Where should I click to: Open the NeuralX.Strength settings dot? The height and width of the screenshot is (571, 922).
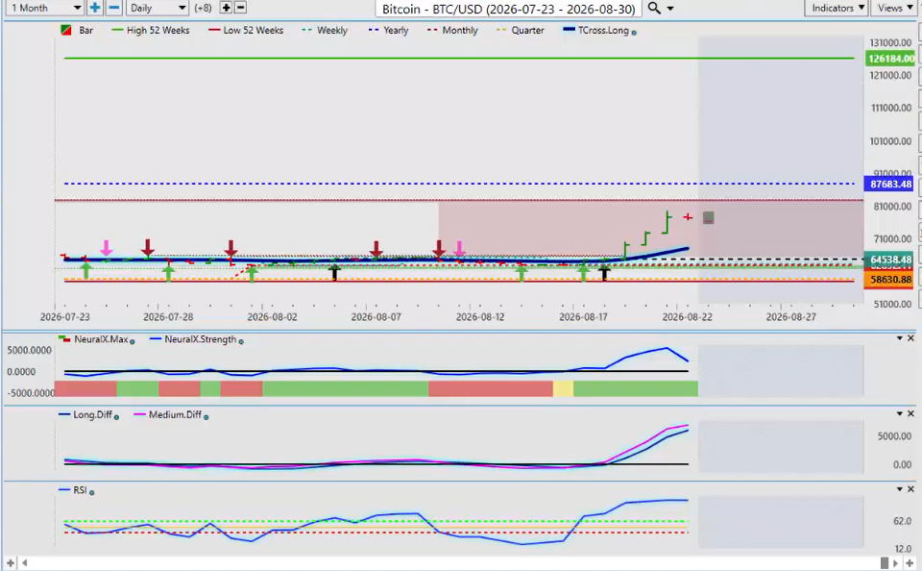[241, 341]
